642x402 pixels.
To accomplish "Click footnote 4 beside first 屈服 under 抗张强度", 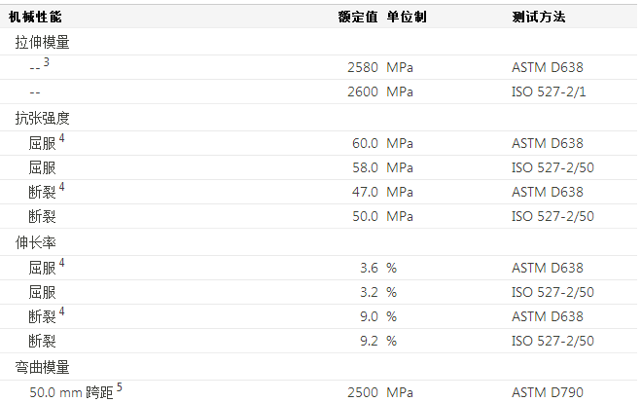I will pyautogui.click(x=61, y=138).
